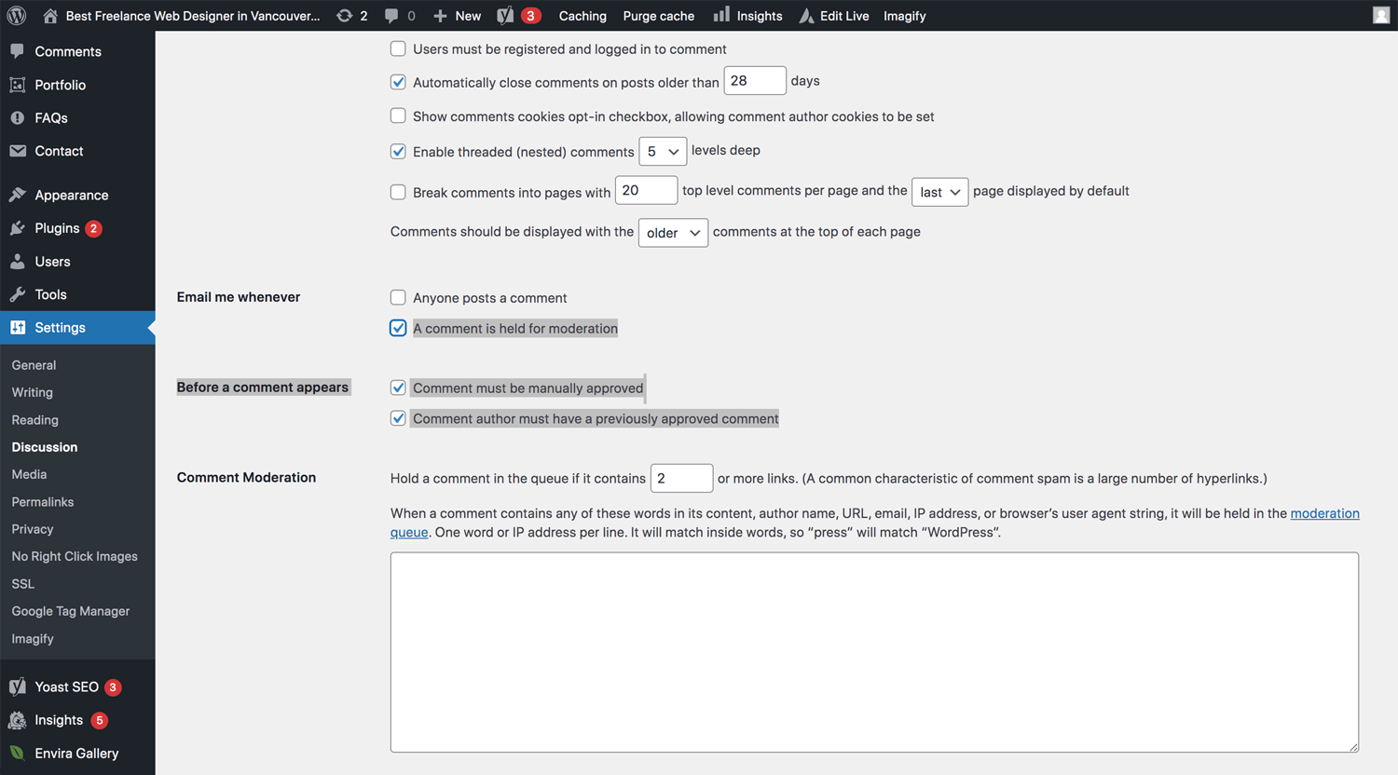1398x775 pixels.
Task: Open SSL settings submenu
Action: coord(23,584)
